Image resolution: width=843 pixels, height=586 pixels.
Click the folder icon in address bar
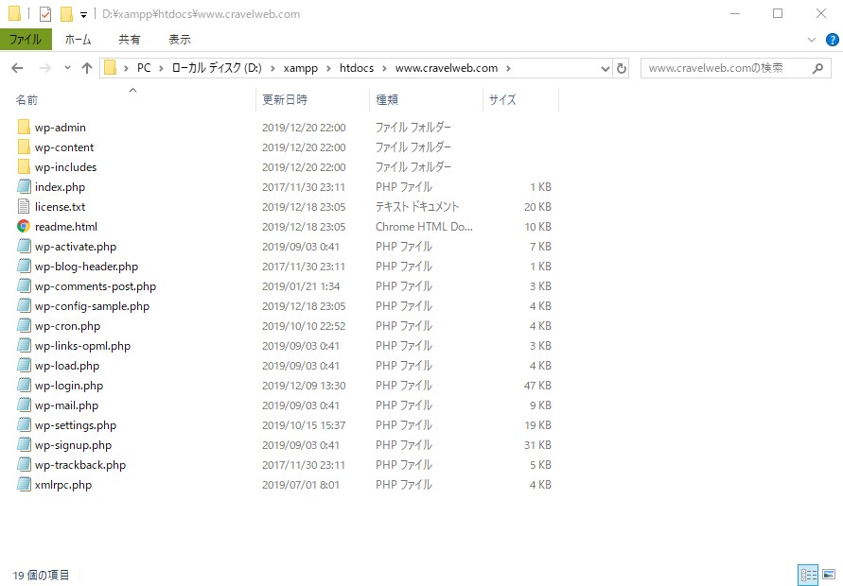(x=110, y=68)
